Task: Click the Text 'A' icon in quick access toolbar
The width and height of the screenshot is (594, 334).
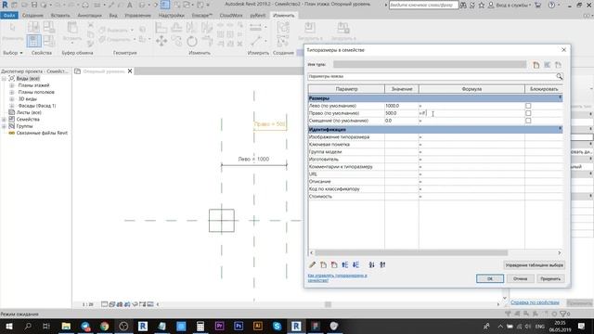Action: 130,5
